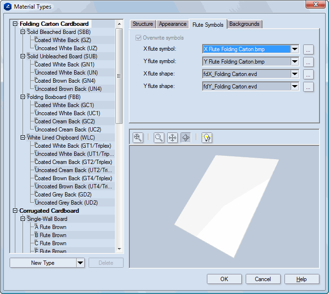Collapse the Solid Bleached Board (SBB) node

click(x=23, y=32)
